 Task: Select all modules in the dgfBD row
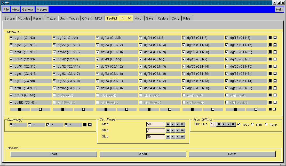pyautogui.click(x=270, y=102)
